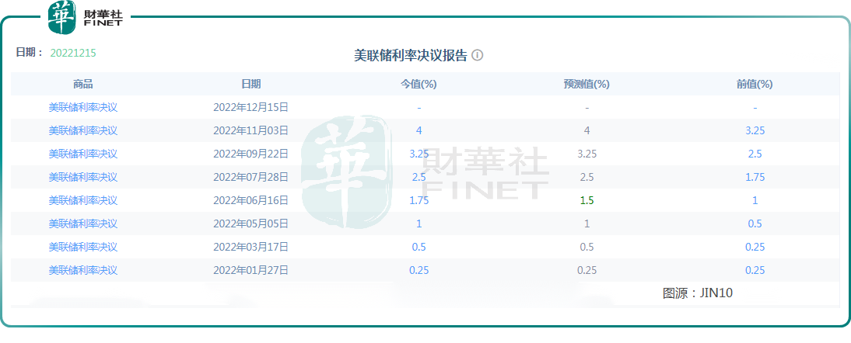Click forecast value 3.25 in 09月22日 row
The image size is (851, 343).
tap(587, 154)
